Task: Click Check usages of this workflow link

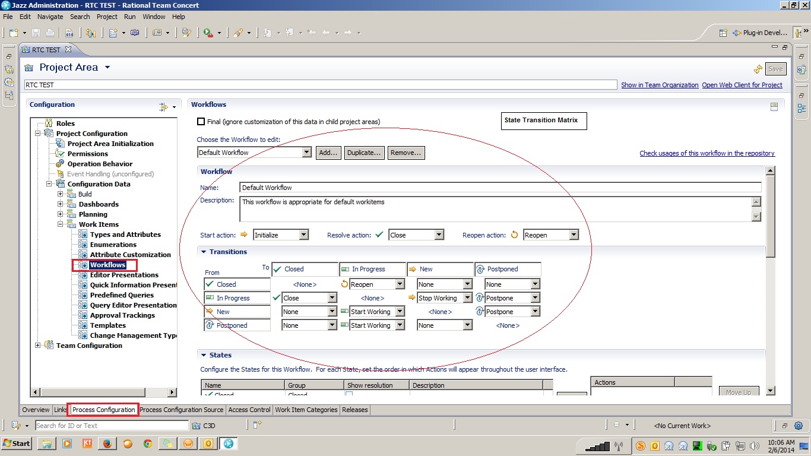Action: [707, 153]
